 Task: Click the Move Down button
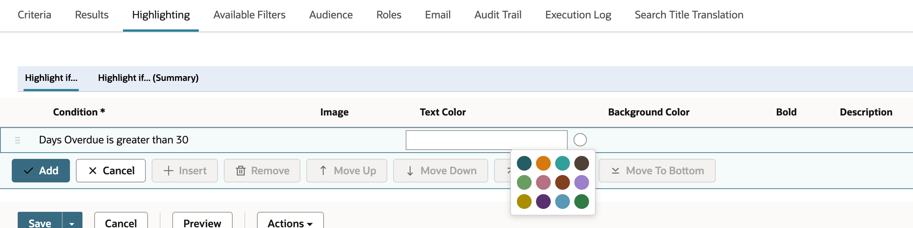click(x=441, y=171)
